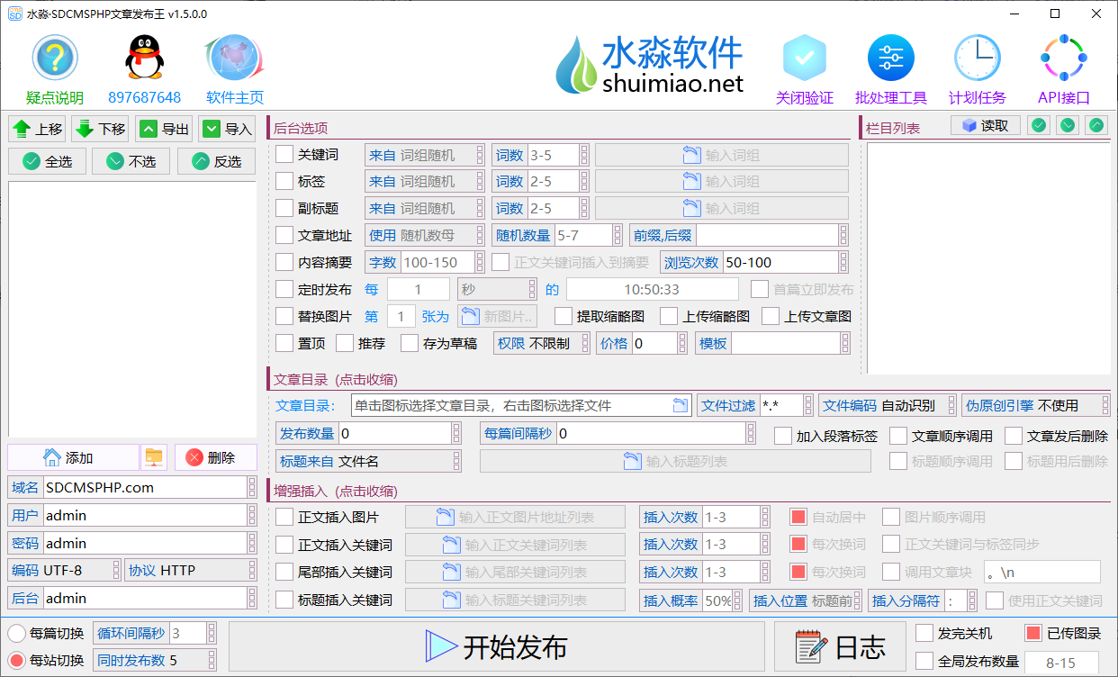This screenshot has height=677, width=1118.
Task: Open the 疑点说明 help icon
Action: [x=54, y=56]
